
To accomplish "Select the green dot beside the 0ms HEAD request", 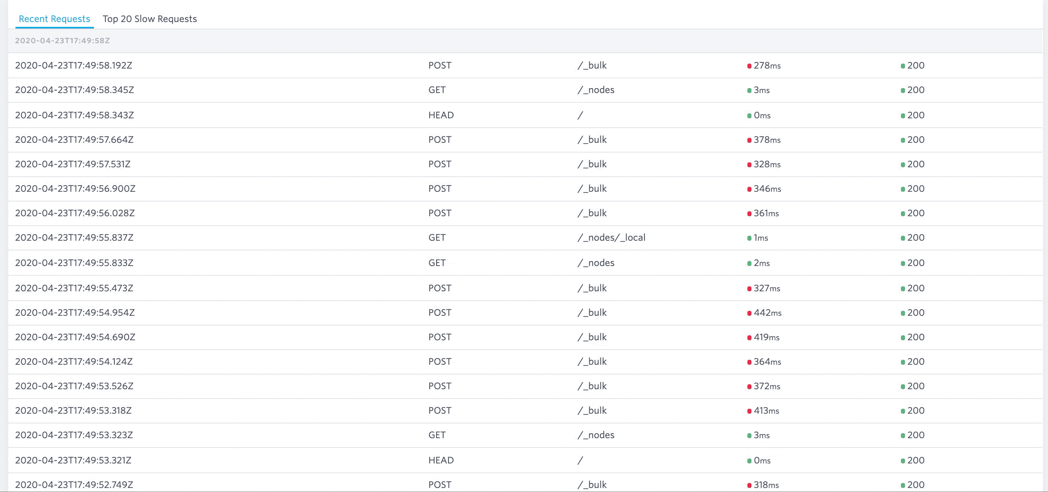I will pos(749,115).
